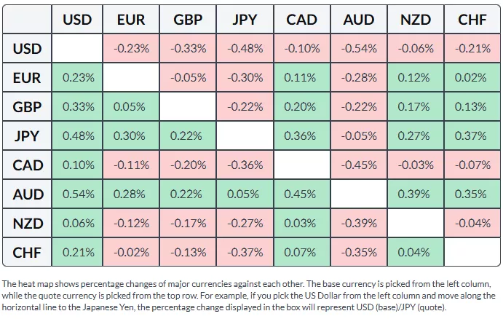This screenshot has height=319, width=503.
Task: Click the JPY/CAD cell showing 0.36%
Action: pyautogui.click(x=301, y=136)
